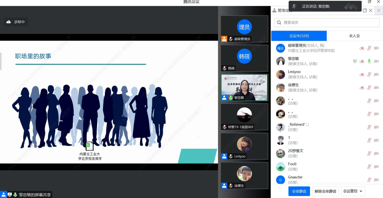
Task: Click the cloud record icon beside Lmiyoo
Action: click(x=362, y=75)
